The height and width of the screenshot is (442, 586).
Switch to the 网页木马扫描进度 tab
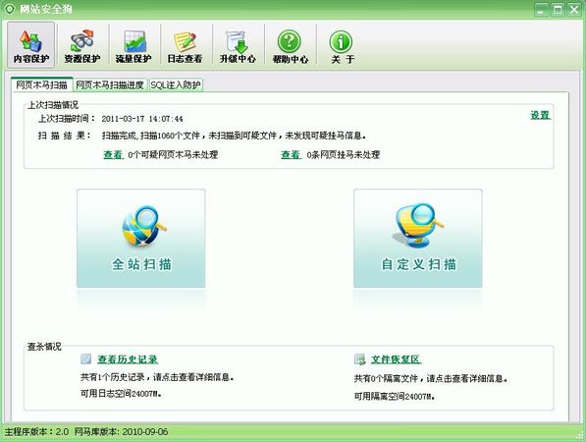[x=110, y=84]
